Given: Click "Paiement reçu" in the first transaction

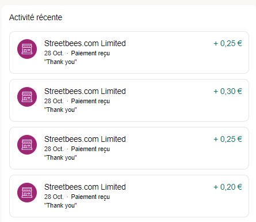Looking at the screenshot, I should click(x=90, y=53).
